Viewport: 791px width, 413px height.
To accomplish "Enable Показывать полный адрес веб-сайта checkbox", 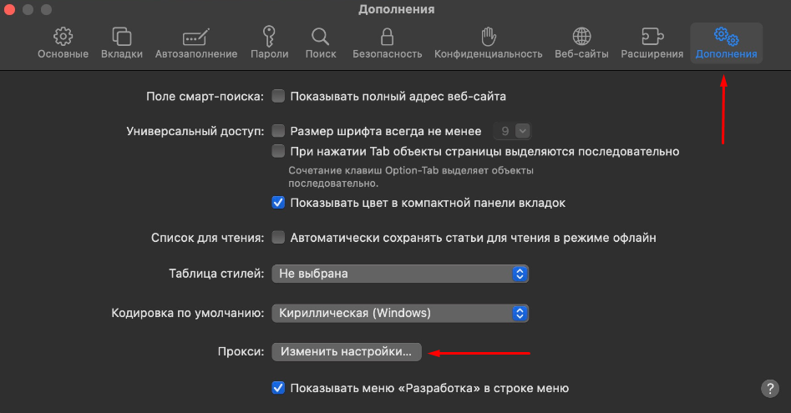I will 278,96.
